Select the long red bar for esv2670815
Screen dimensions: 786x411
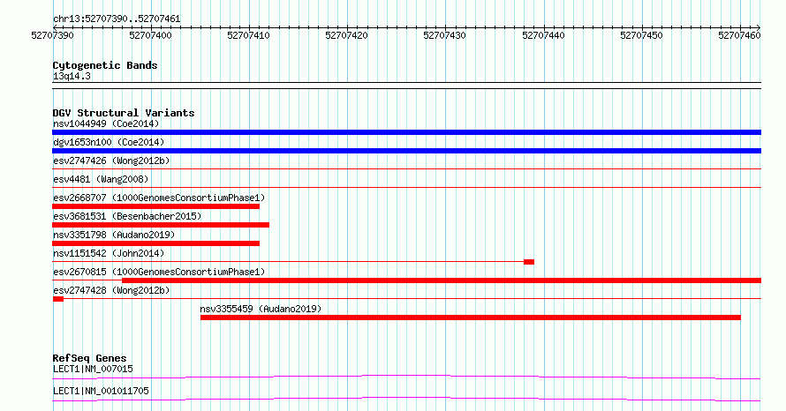[x=442, y=280]
